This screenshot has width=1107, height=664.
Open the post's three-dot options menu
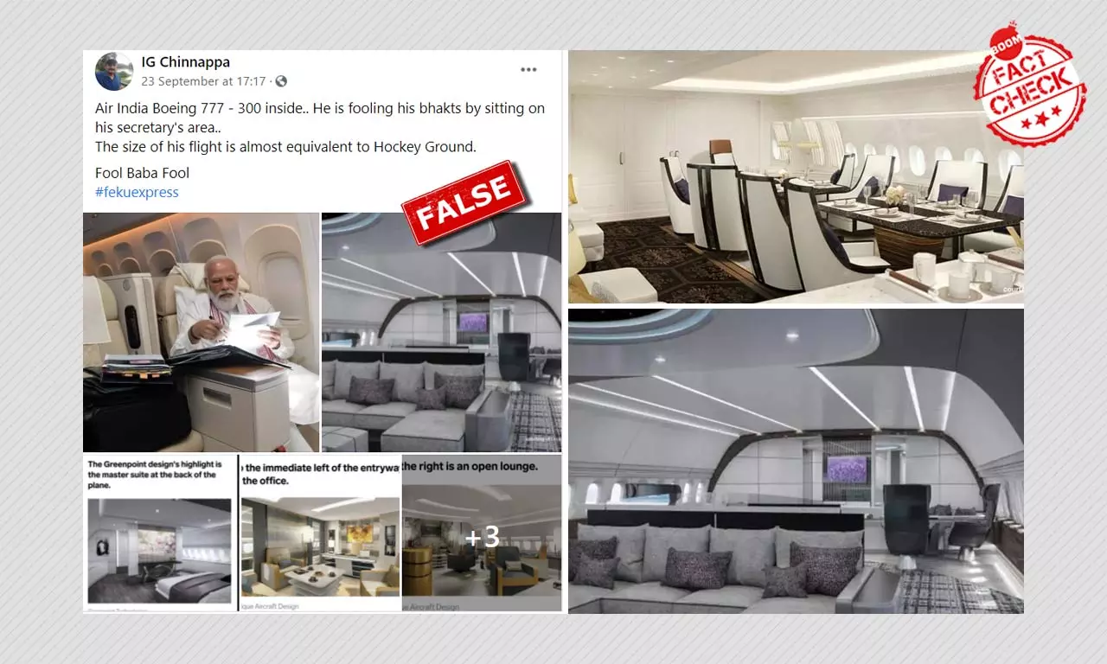(x=528, y=70)
